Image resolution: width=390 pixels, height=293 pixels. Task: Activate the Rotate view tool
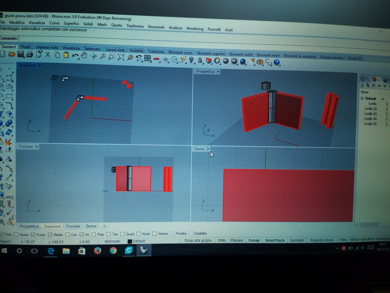(x=94, y=56)
